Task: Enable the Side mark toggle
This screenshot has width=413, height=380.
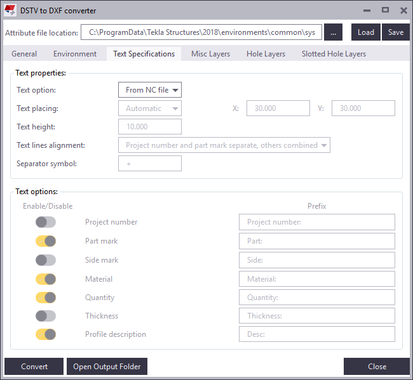Action: [x=46, y=260]
